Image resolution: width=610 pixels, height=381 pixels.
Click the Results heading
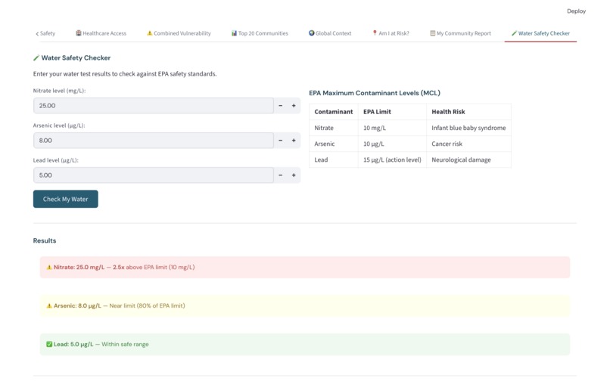(x=45, y=240)
